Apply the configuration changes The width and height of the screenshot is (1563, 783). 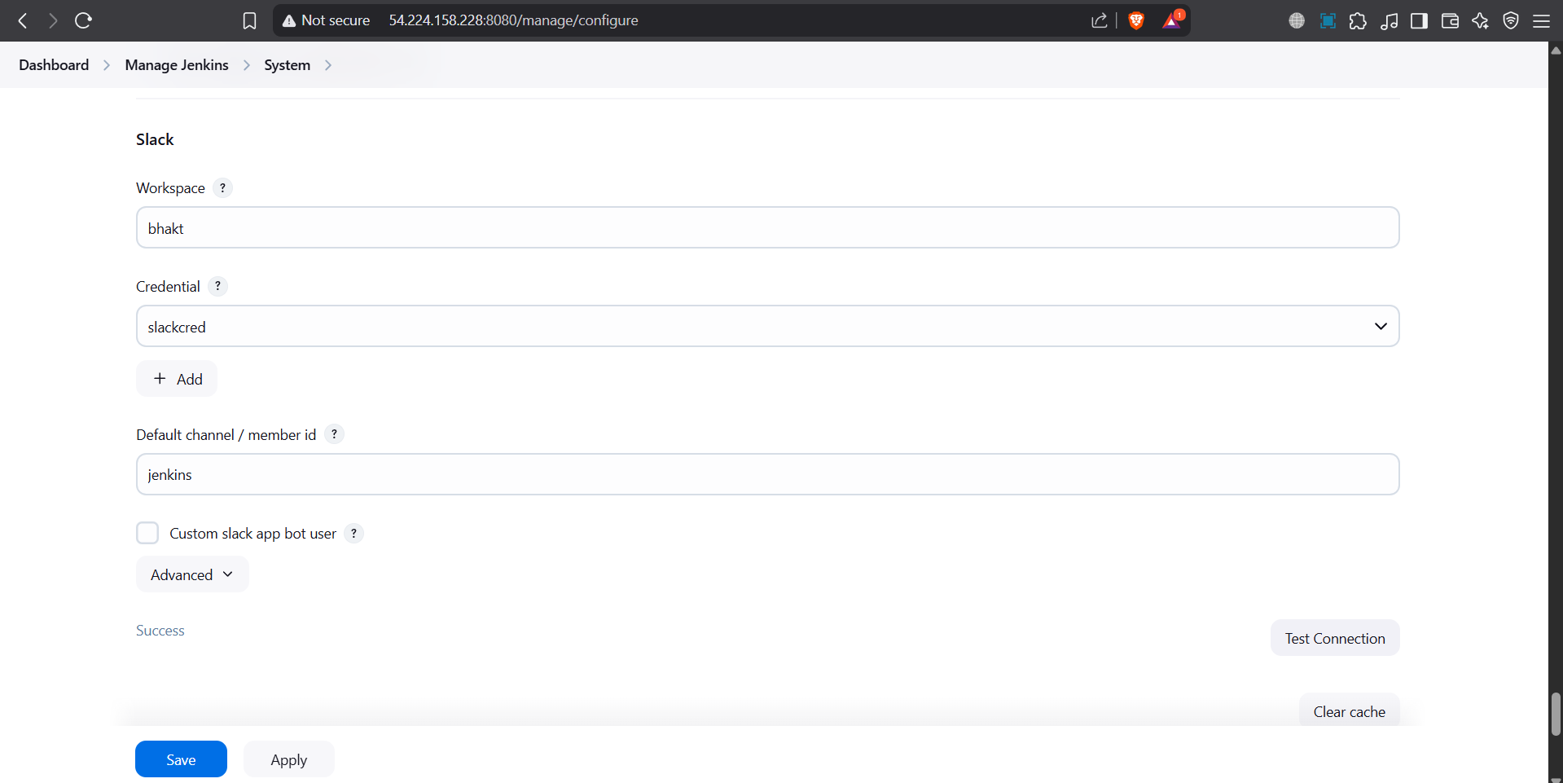(x=289, y=759)
